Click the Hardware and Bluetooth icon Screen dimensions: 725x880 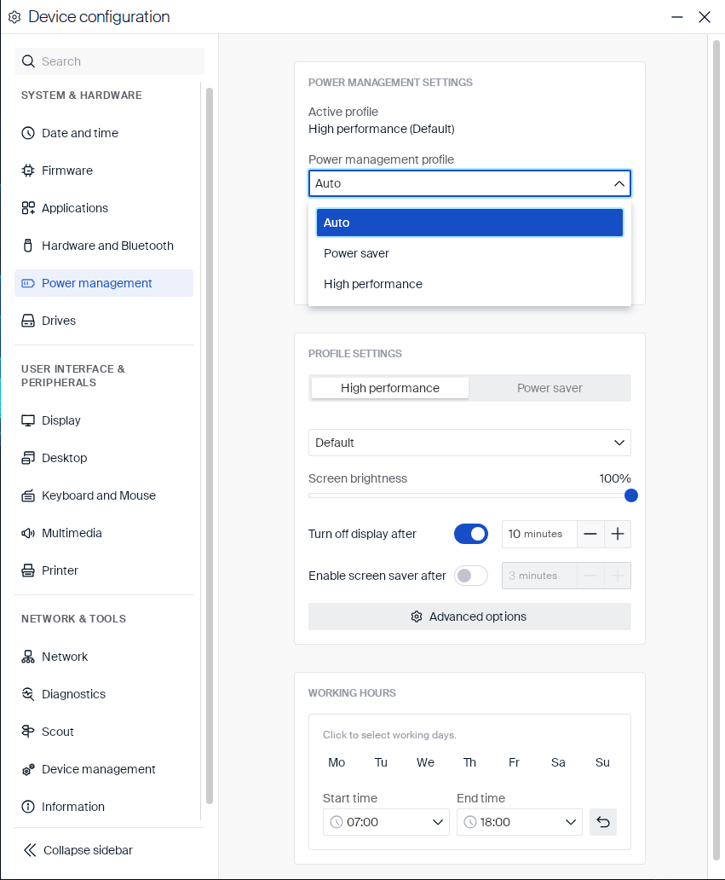pos(28,246)
